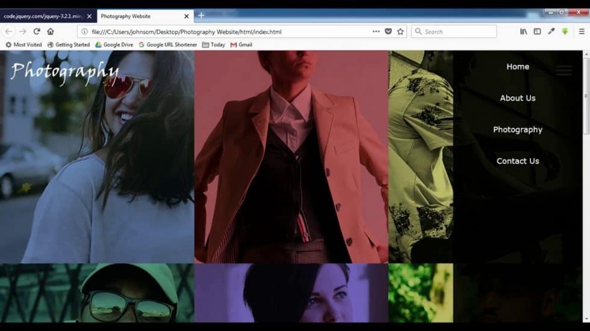The image size is (590, 331).
Task: Click the eyedropper tool icon in toolbar
Action: click(x=551, y=32)
